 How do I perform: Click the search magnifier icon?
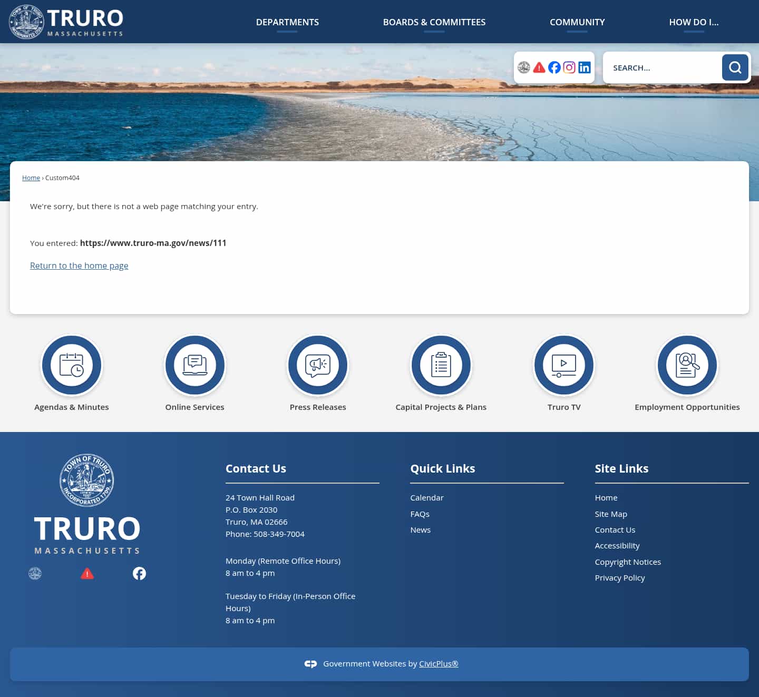735,67
